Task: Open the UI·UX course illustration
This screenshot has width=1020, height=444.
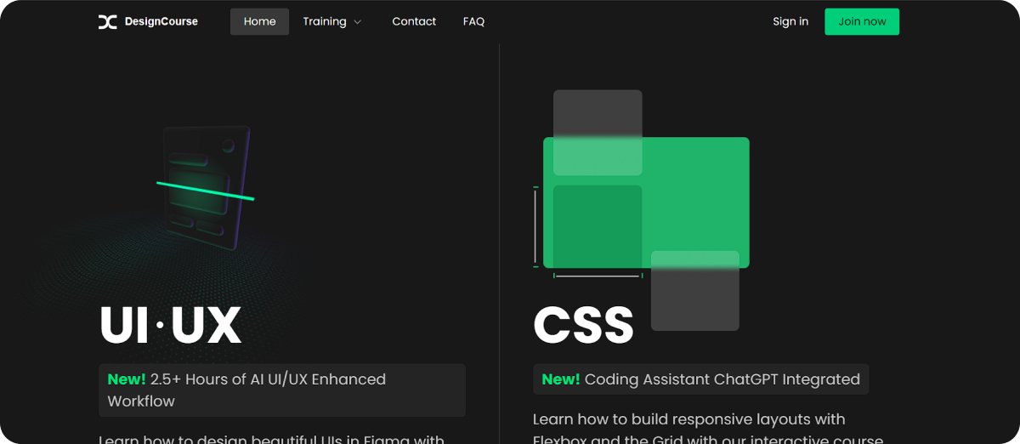Action: pyautogui.click(x=204, y=187)
